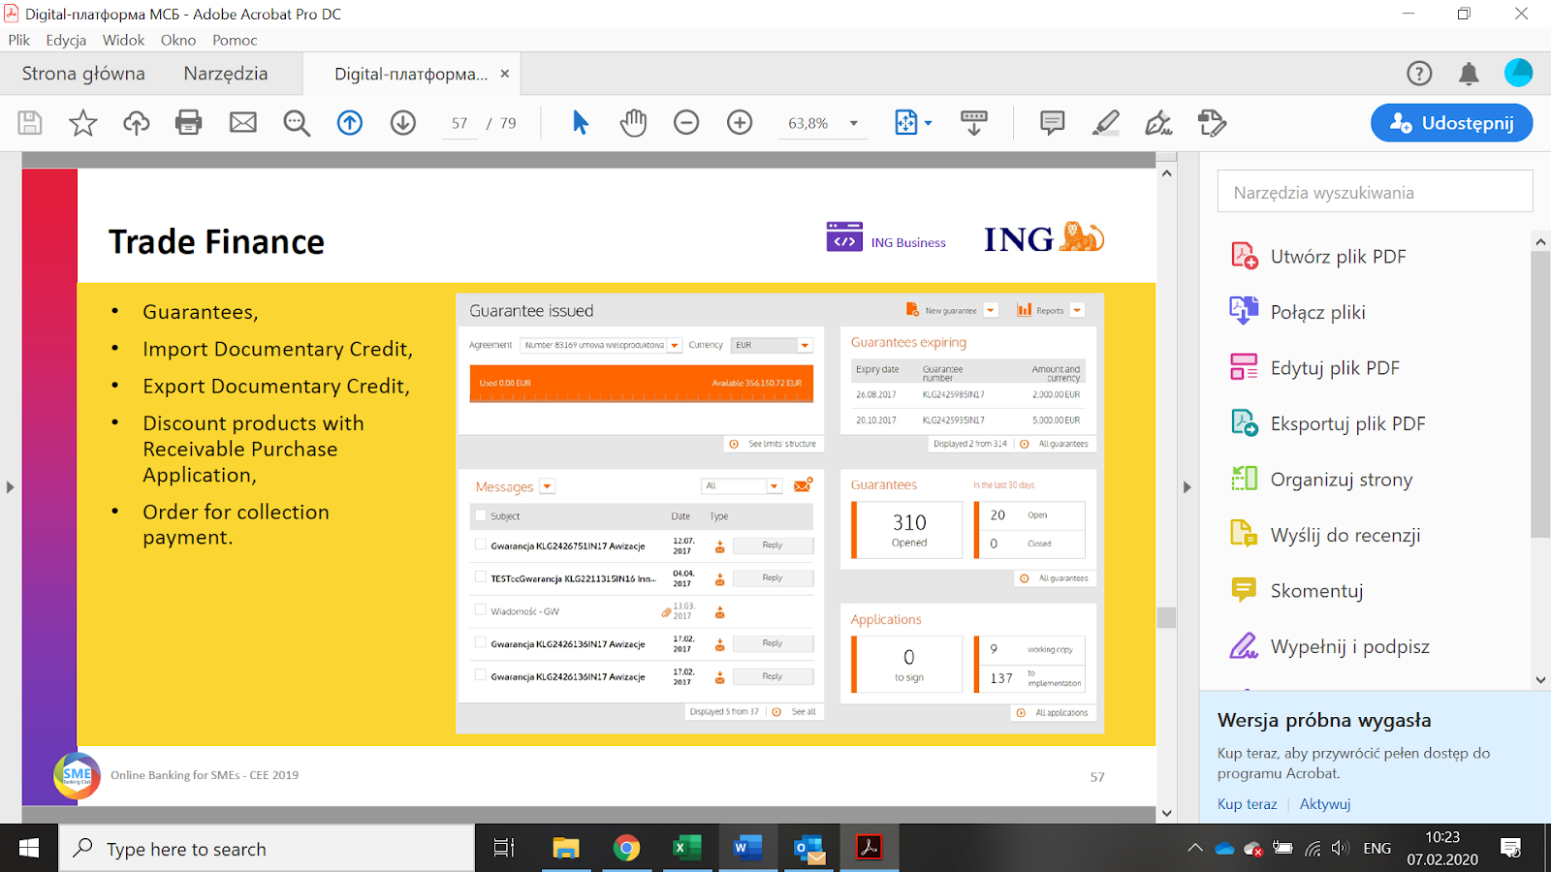Open the find text magnifier tool
Viewport: 1551px width, 872px height.
point(297,123)
